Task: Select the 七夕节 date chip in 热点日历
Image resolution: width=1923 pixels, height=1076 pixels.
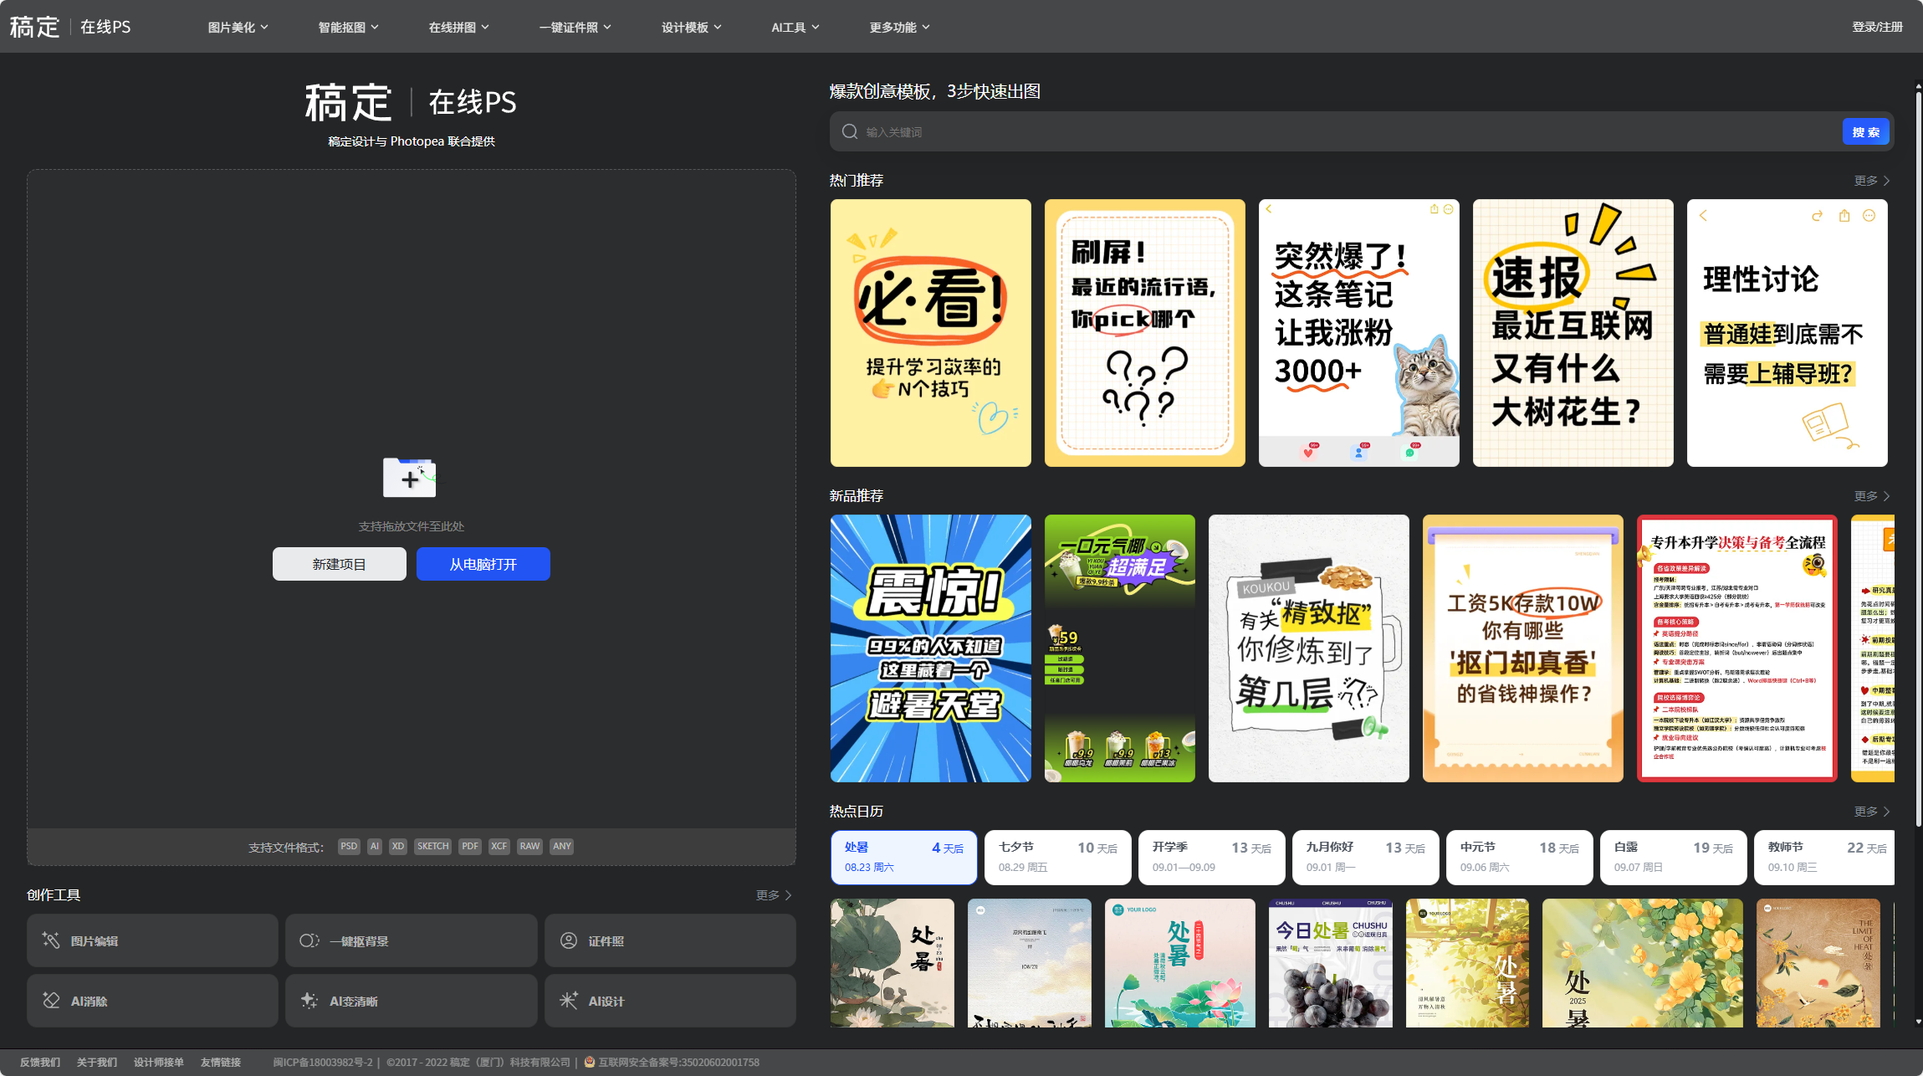Action: (1056, 857)
